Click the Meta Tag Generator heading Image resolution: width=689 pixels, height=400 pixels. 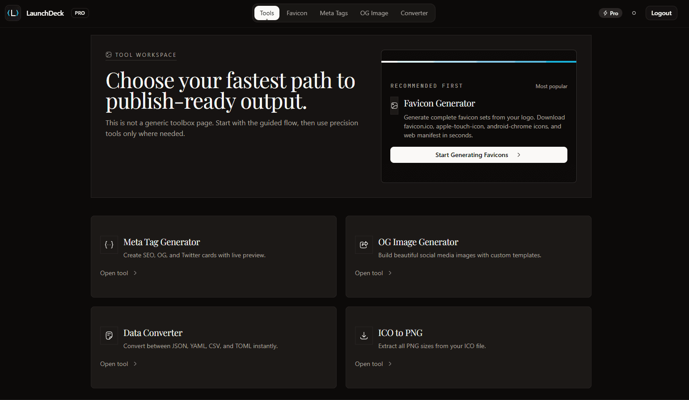pos(162,242)
